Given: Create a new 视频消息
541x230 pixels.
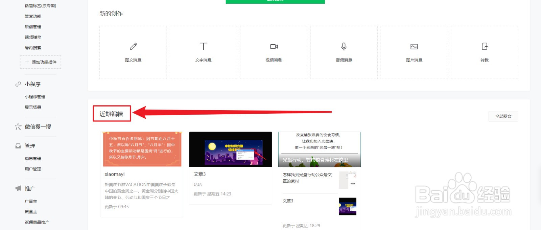Looking at the screenshot, I should point(274,52).
